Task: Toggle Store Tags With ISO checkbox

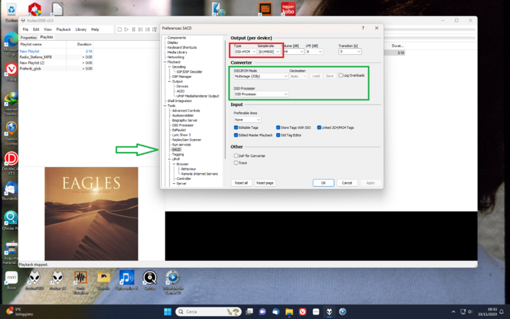Action: [x=278, y=128]
